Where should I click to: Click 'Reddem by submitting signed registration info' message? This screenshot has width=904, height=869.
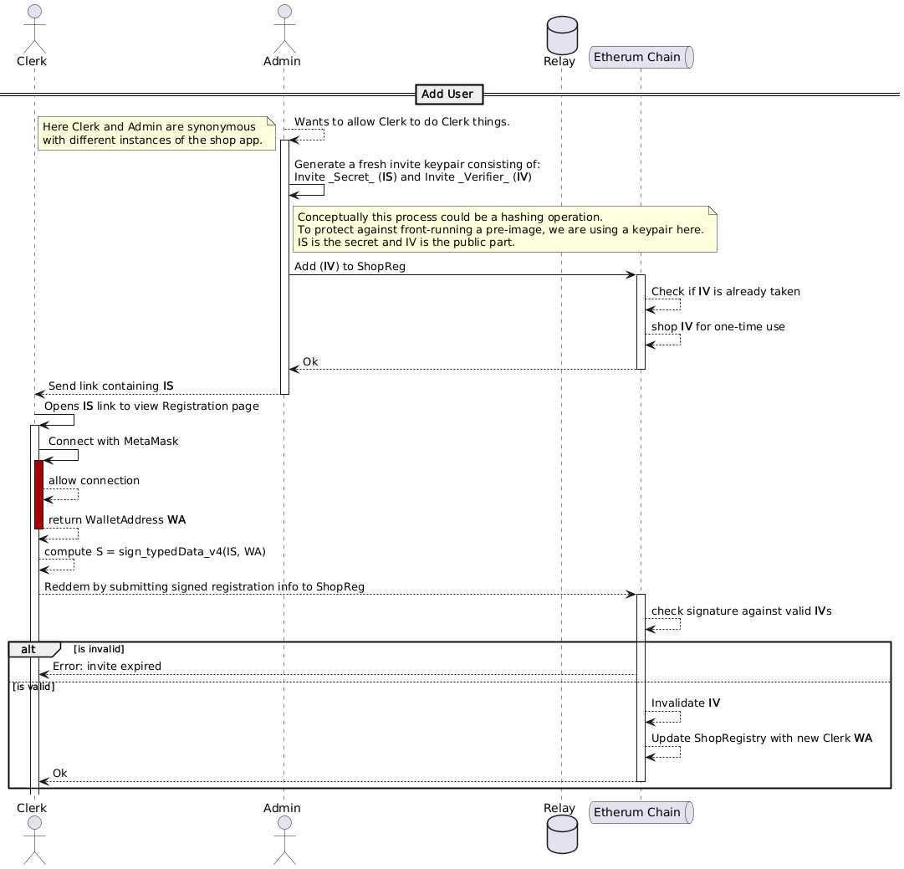pos(205,587)
